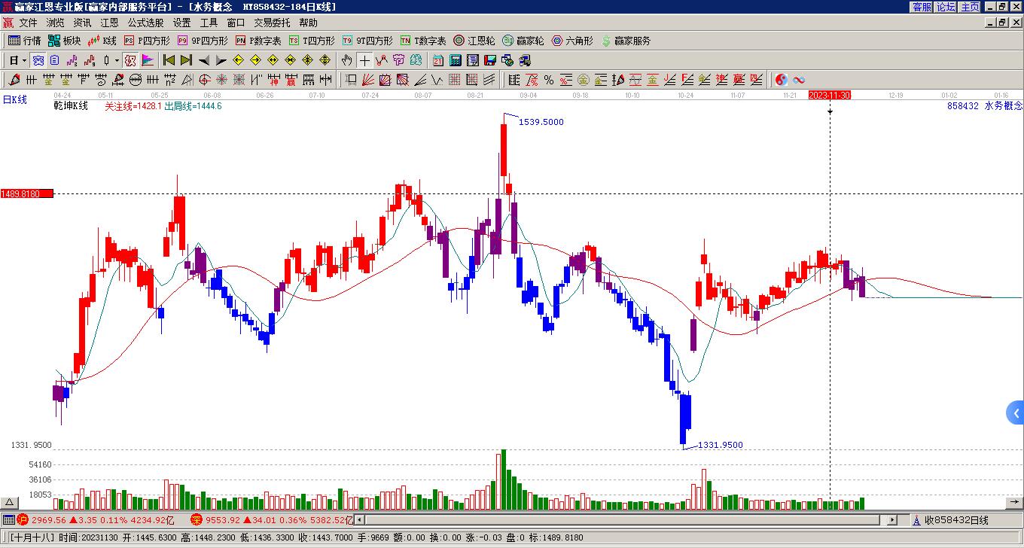Open the 工具 menu
The height and width of the screenshot is (548, 1024).
click(209, 23)
